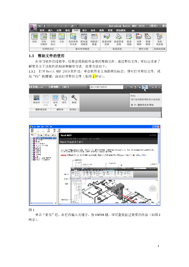Open the 管道图例 tool
The width and height of the screenshot is (189, 267).
[148, 40]
